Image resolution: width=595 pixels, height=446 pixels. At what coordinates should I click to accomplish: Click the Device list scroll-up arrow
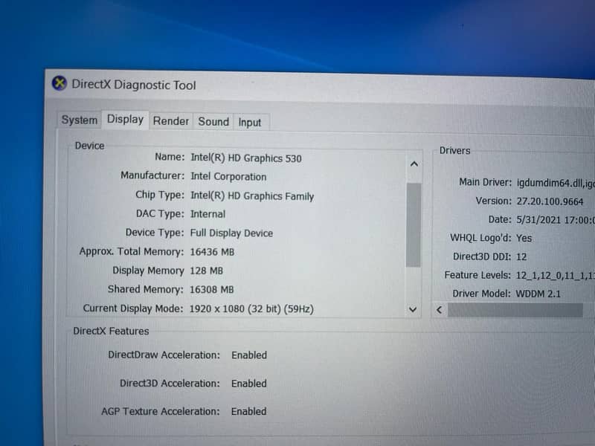[x=414, y=164]
